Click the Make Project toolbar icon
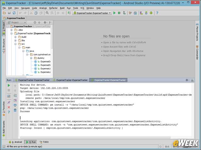The image size is (201, 150). (x=69, y=13)
